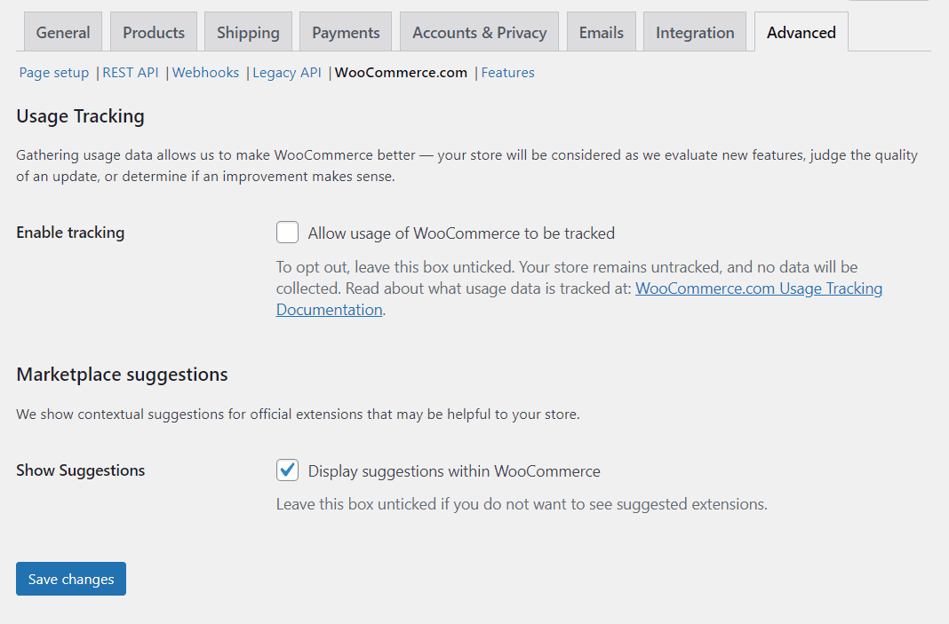Screen dimensions: 949x624
Task: Click the Advanced tab
Action: point(800,31)
